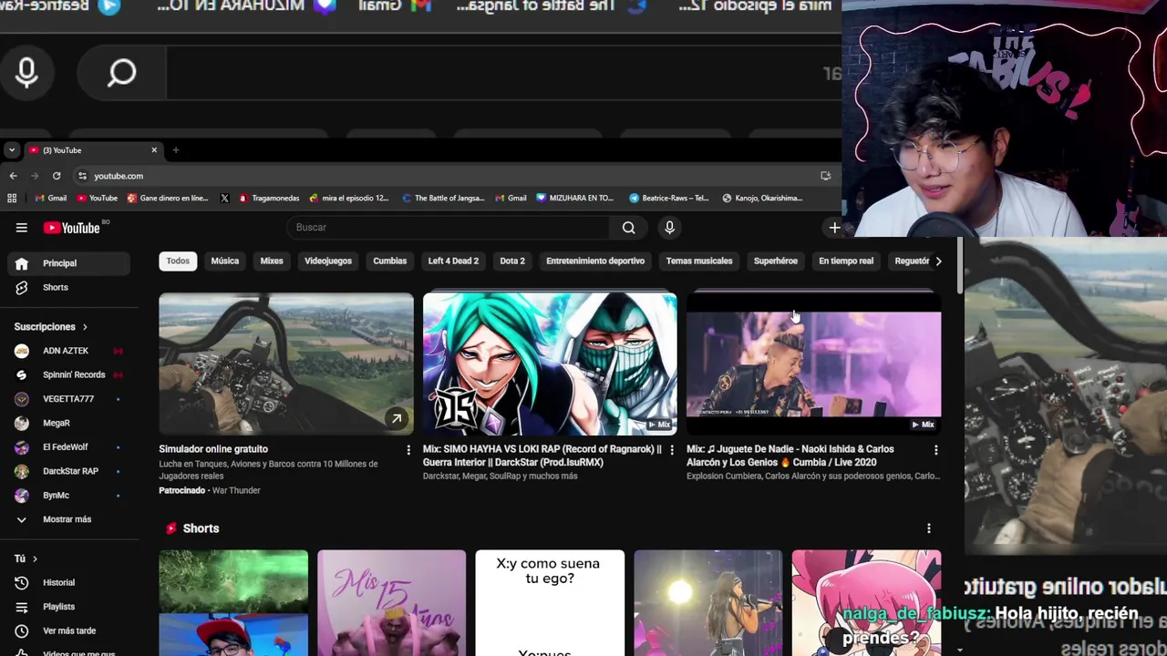
Task: Open browser tab search dropdown
Action: coord(12,150)
